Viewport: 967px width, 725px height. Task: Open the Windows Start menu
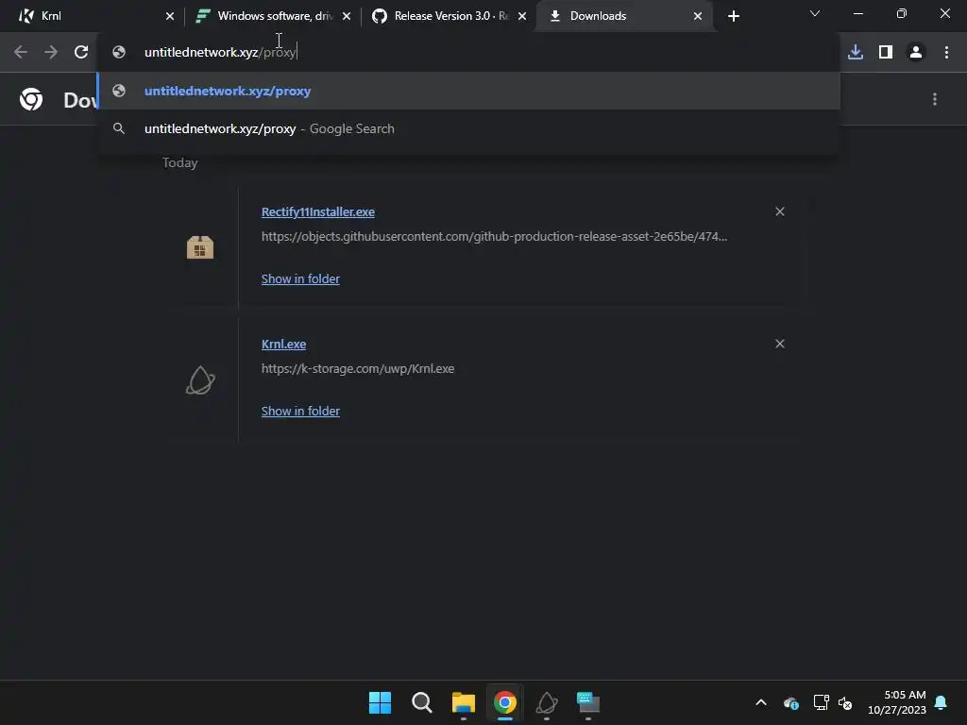pyautogui.click(x=380, y=702)
